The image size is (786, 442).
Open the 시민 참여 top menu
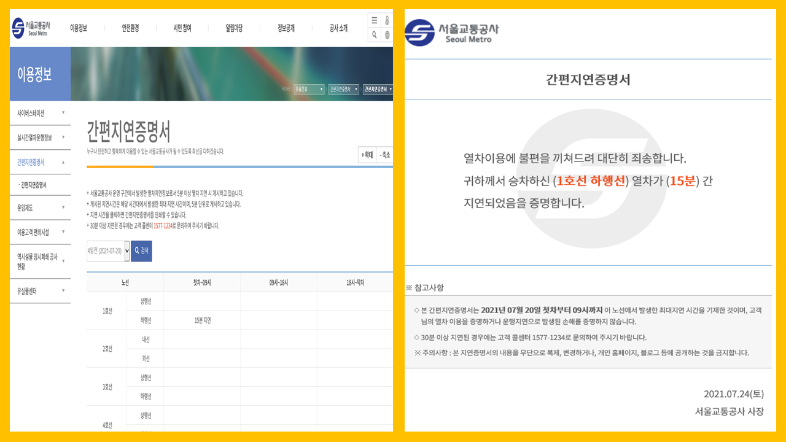(x=182, y=28)
